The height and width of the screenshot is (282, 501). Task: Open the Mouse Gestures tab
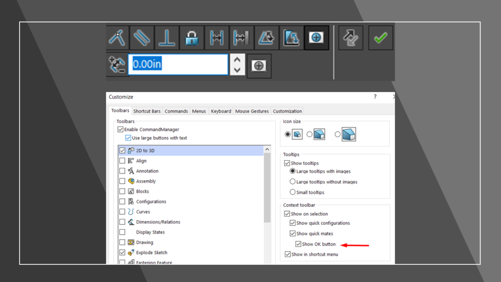coord(251,111)
